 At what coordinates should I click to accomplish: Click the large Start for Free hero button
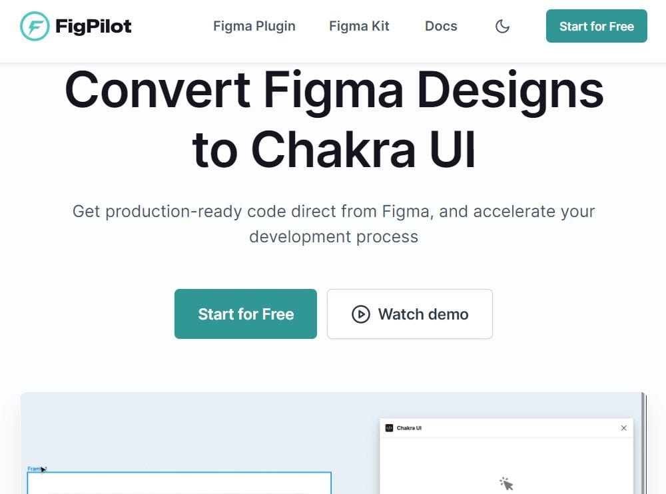tap(245, 314)
